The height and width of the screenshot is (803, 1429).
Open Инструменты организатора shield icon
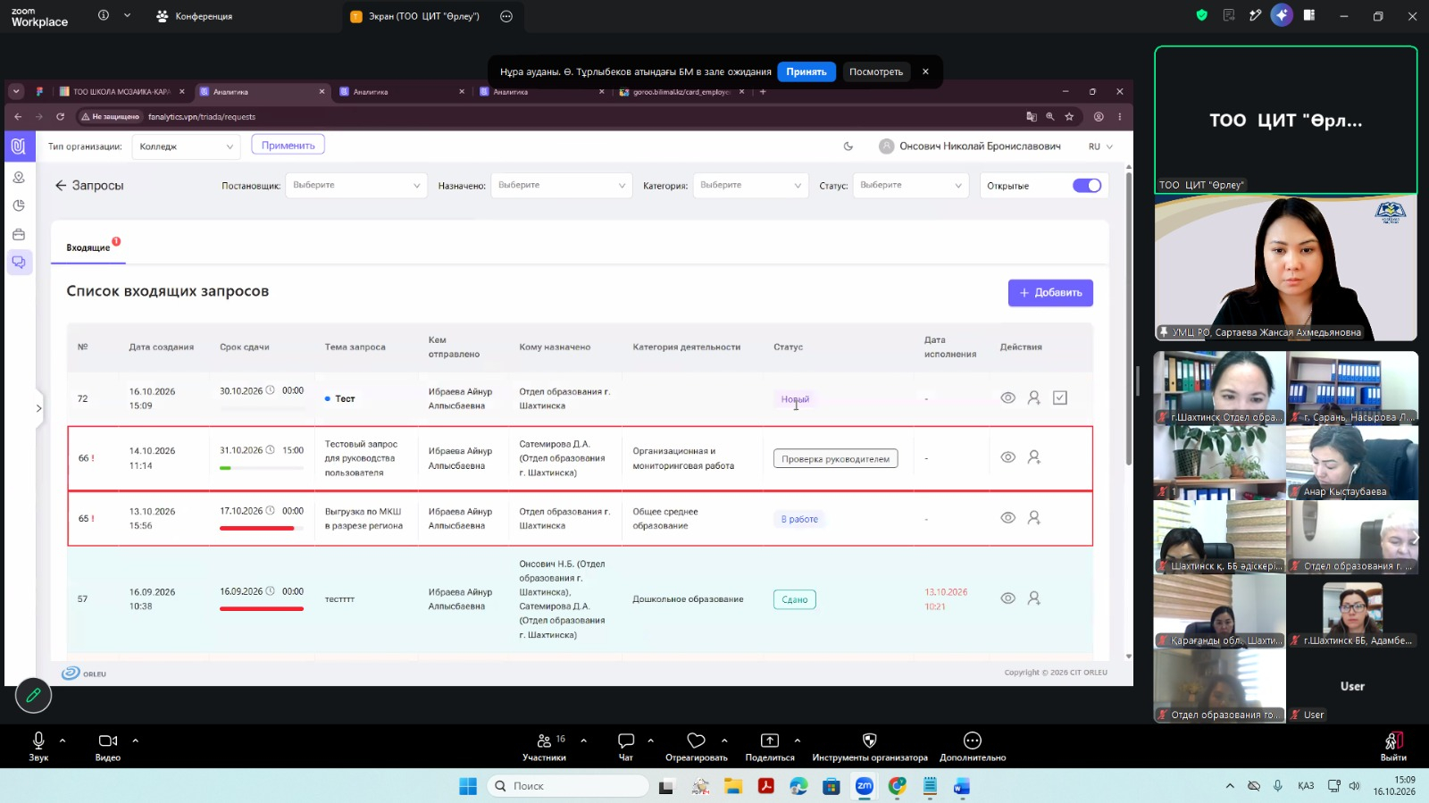point(869,740)
